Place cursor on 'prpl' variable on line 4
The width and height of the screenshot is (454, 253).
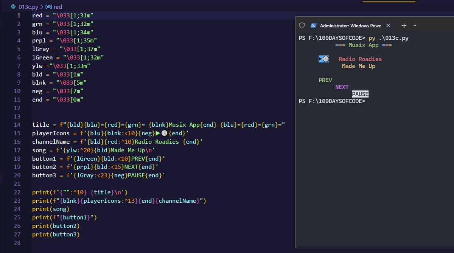point(39,40)
